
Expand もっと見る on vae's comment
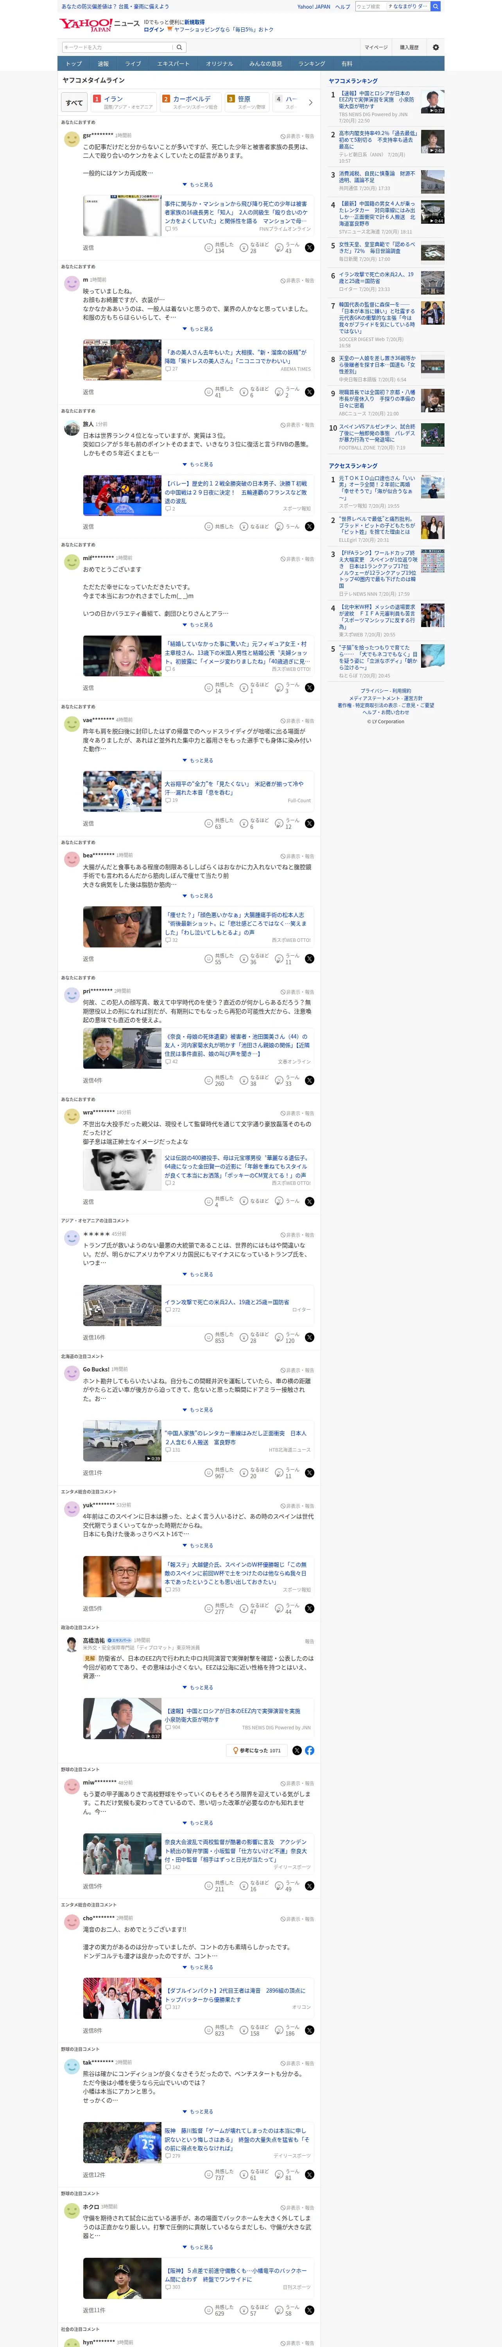[198, 761]
